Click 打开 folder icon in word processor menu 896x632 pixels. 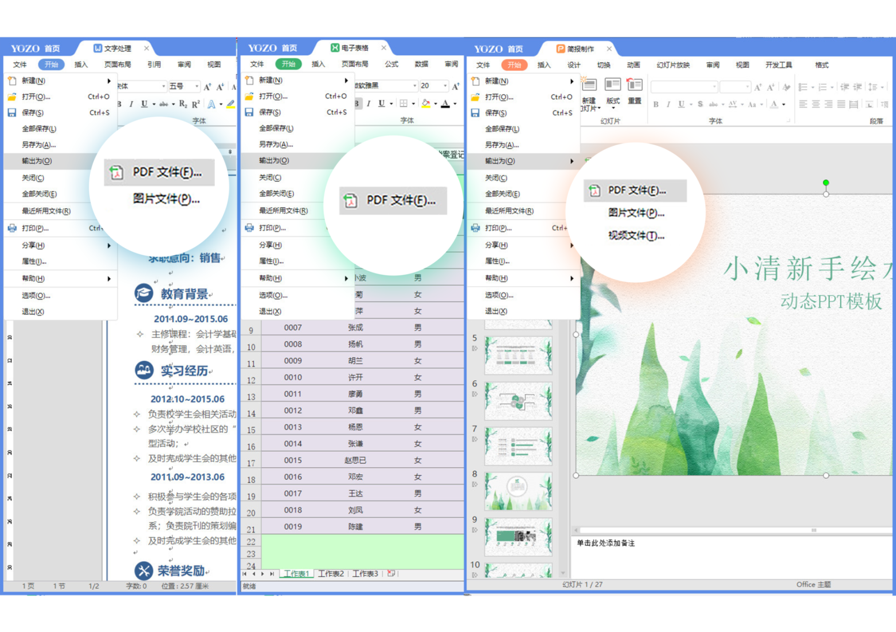[x=12, y=97]
